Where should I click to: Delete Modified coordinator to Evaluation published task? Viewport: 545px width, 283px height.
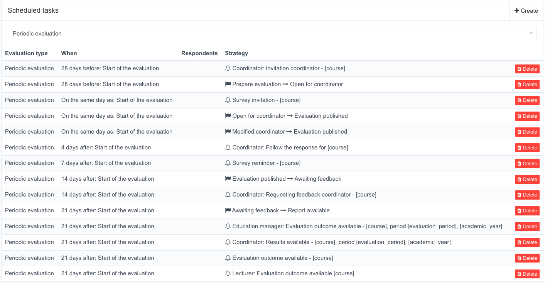[x=527, y=132]
